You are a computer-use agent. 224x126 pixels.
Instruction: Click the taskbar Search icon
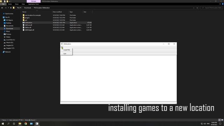point(8,124)
